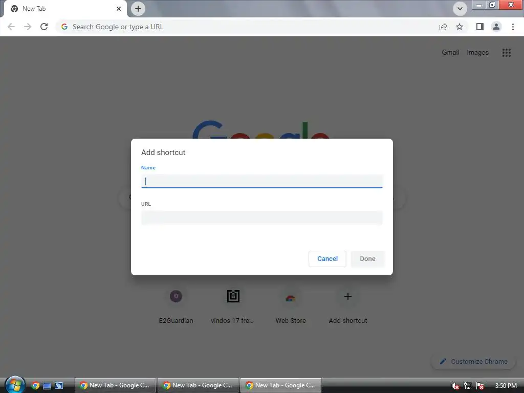Image resolution: width=524 pixels, height=393 pixels.
Task: Open the network tray icon
Action: pyautogui.click(x=468, y=386)
